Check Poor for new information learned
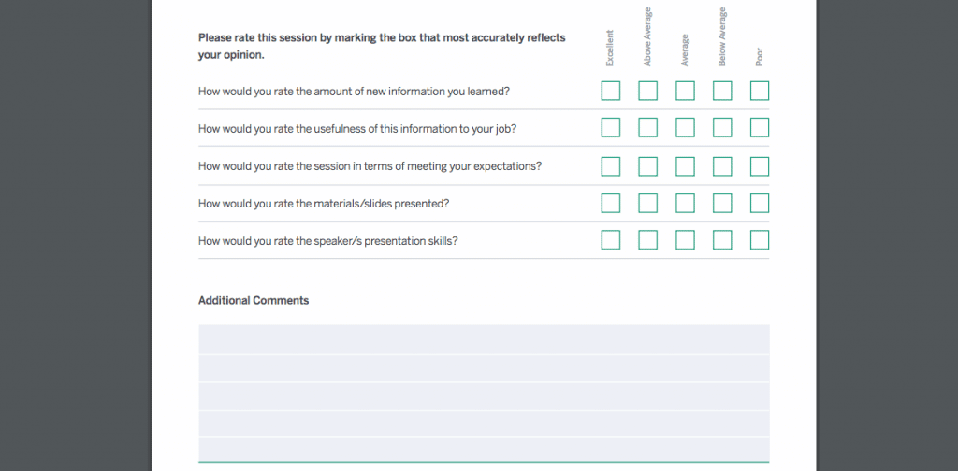This screenshot has height=471, width=958. [760, 91]
